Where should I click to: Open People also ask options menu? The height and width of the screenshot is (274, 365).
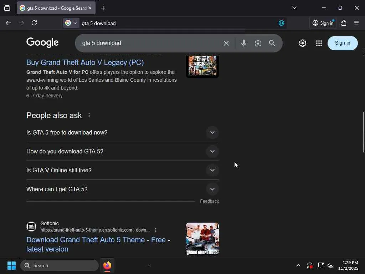point(89,115)
